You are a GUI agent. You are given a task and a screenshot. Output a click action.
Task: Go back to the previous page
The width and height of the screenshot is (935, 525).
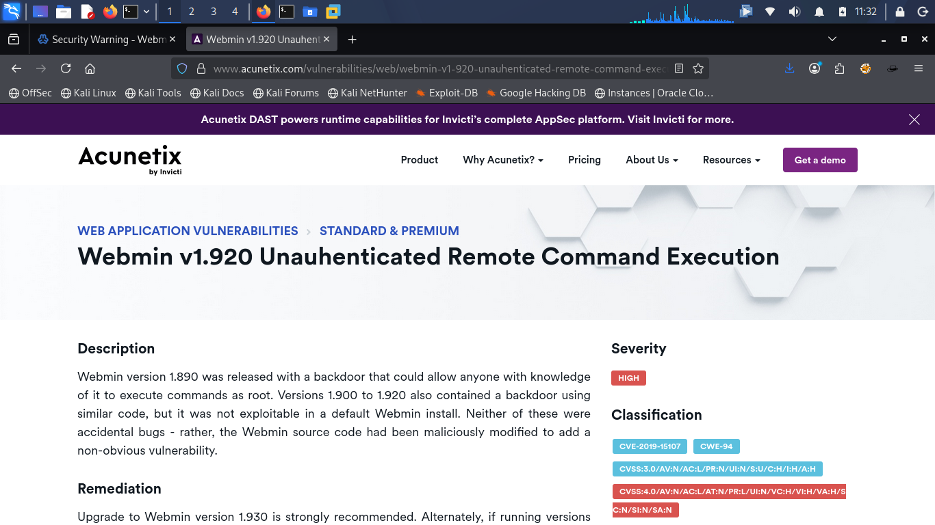(16, 68)
